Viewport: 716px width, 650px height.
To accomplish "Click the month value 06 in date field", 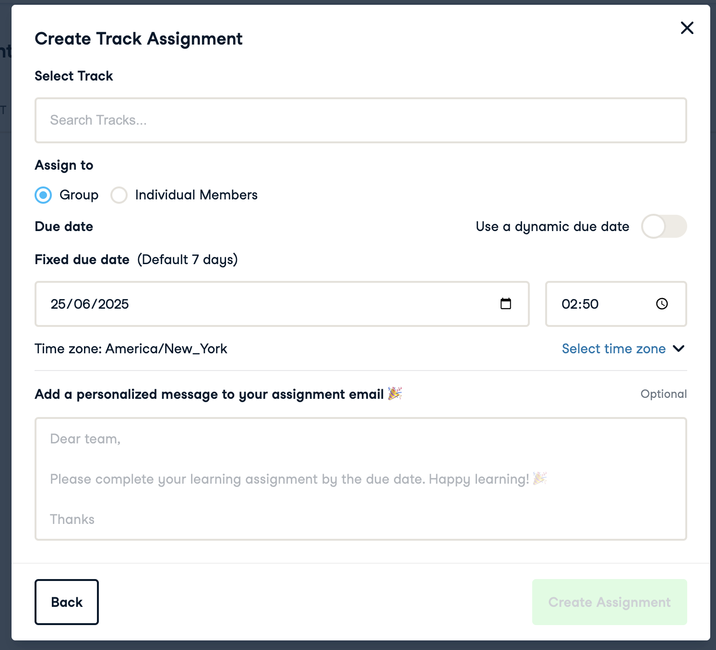I will pos(82,304).
